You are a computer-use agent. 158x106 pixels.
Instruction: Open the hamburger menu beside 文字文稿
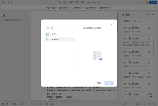2,2
